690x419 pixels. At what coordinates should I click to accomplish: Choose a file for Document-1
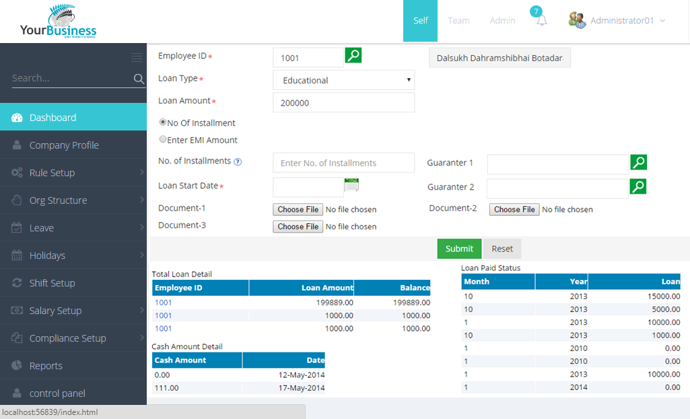point(298,210)
